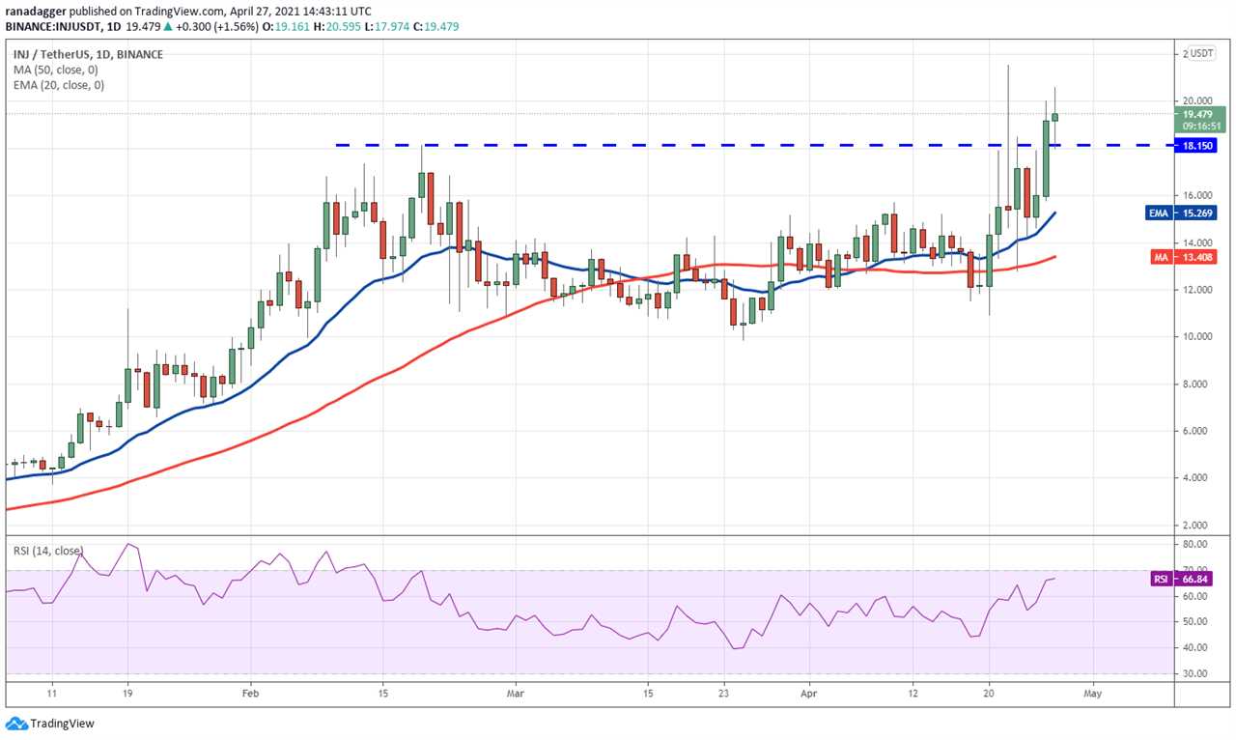Viewport: 1236px width, 740px height.
Task: Select the EMA (20, close, 0) legend
Action: (x=59, y=85)
